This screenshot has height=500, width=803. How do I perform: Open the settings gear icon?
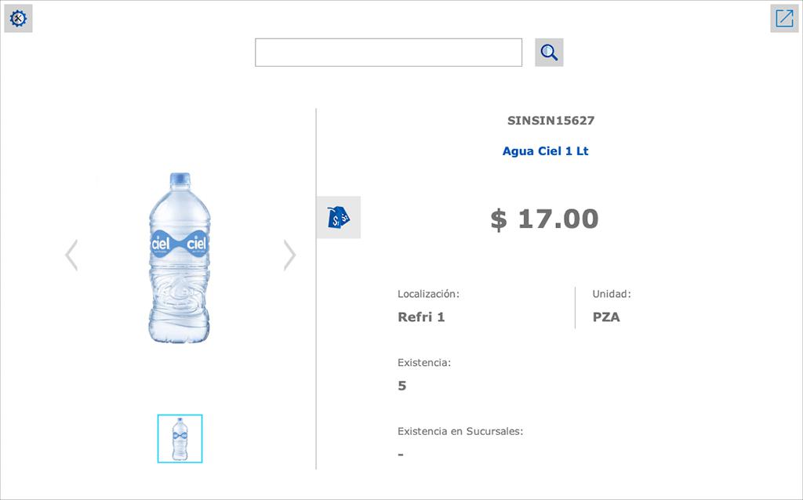click(x=18, y=18)
